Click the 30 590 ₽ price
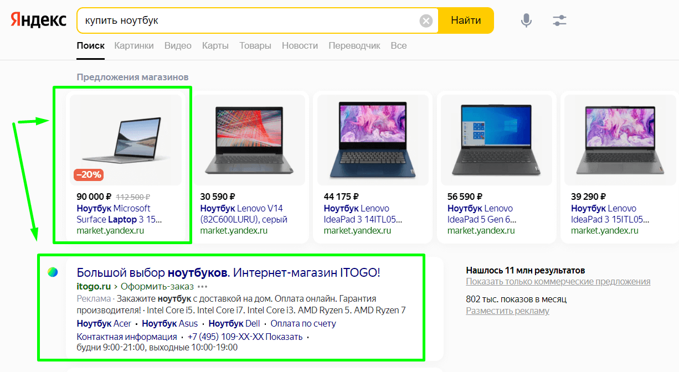This screenshot has height=372, width=679. pos(218,196)
